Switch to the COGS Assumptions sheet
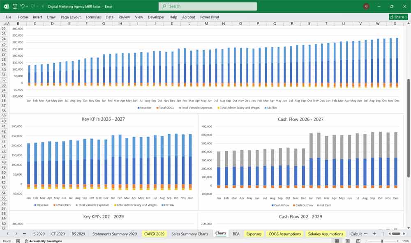 point(285,234)
